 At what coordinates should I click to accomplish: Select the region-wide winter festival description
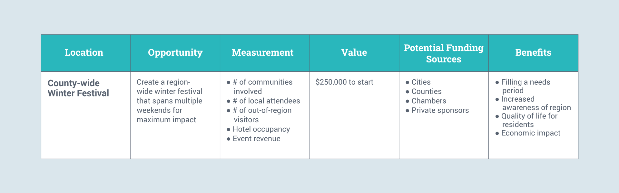[169, 101]
